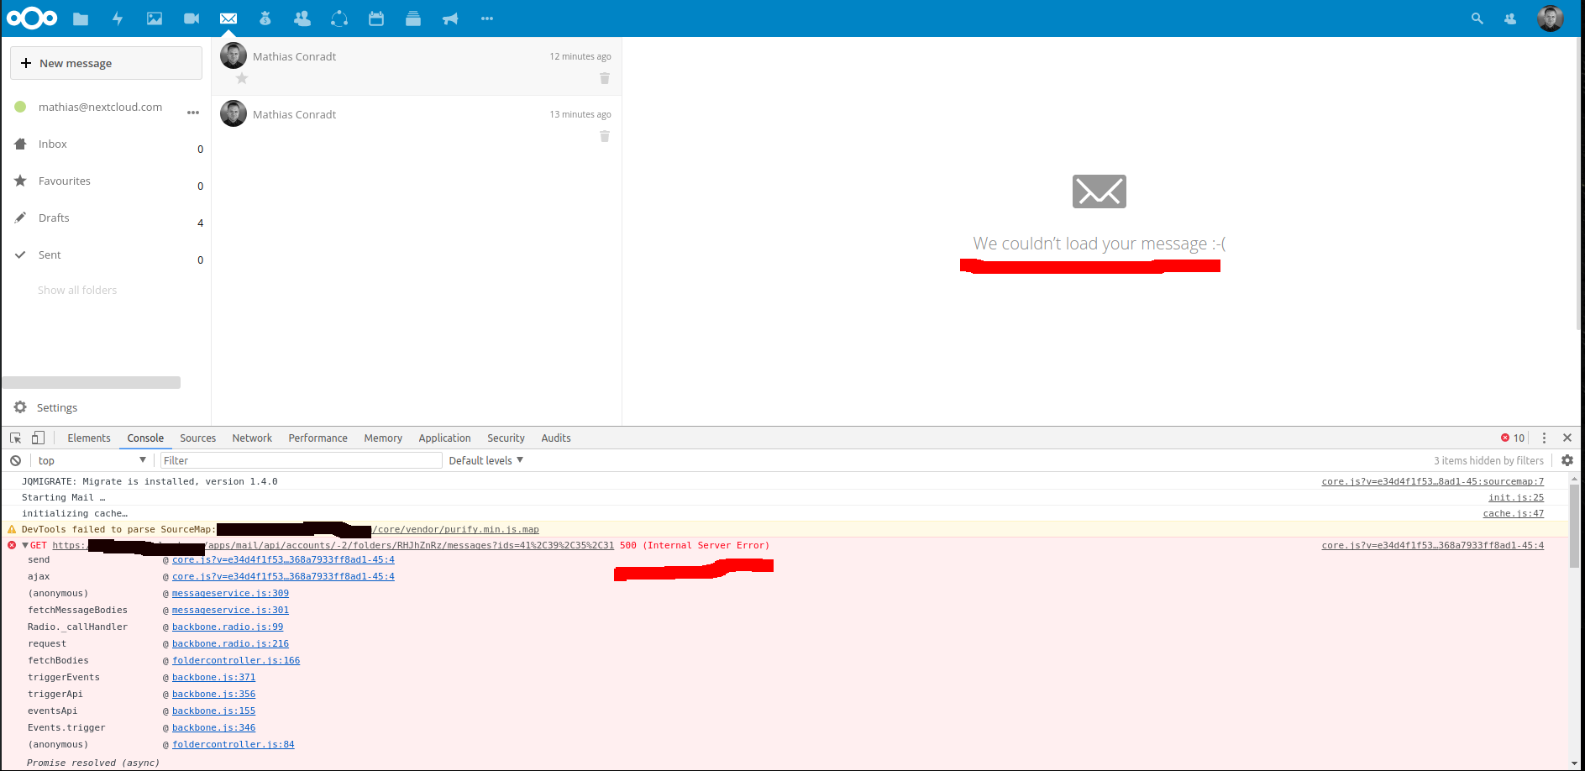
Task: Open the Calendar app icon
Action: (x=376, y=18)
